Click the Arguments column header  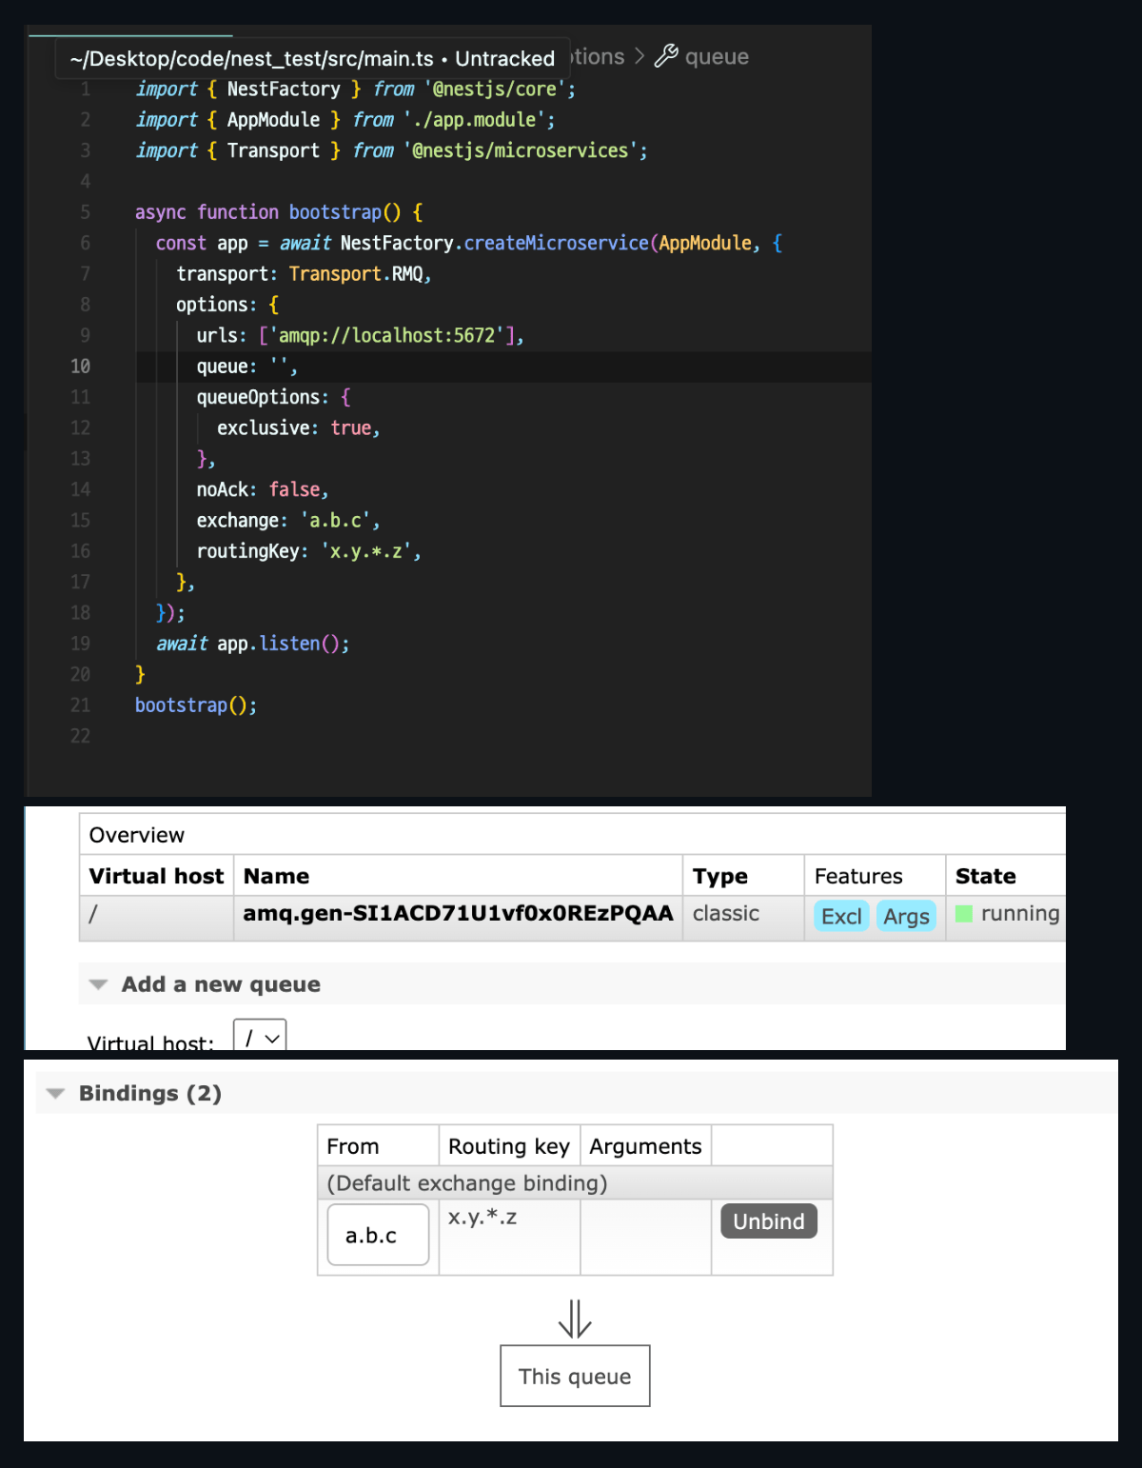coord(645,1146)
